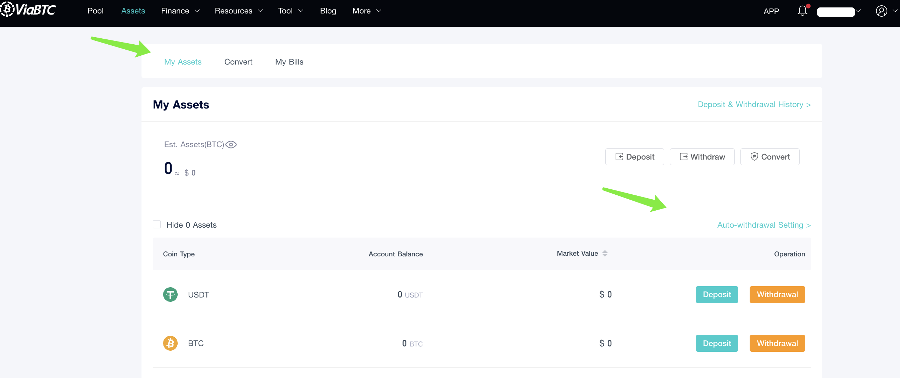Expand the Resources dropdown menu
Image resolution: width=900 pixels, height=378 pixels.
(x=239, y=11)
